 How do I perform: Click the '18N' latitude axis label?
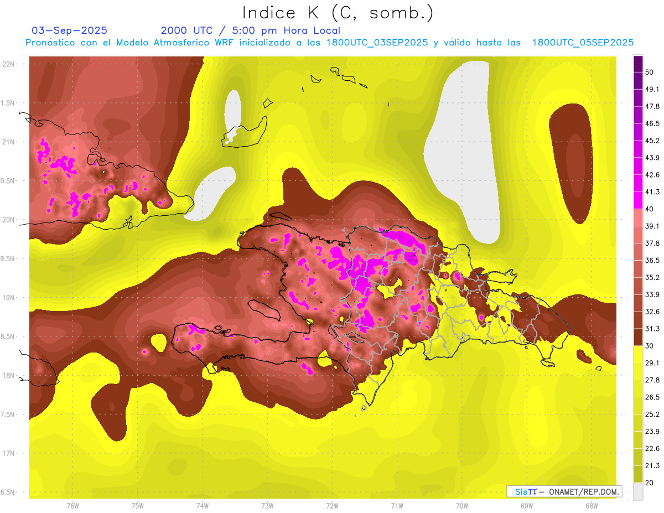[x=8, y=375]
